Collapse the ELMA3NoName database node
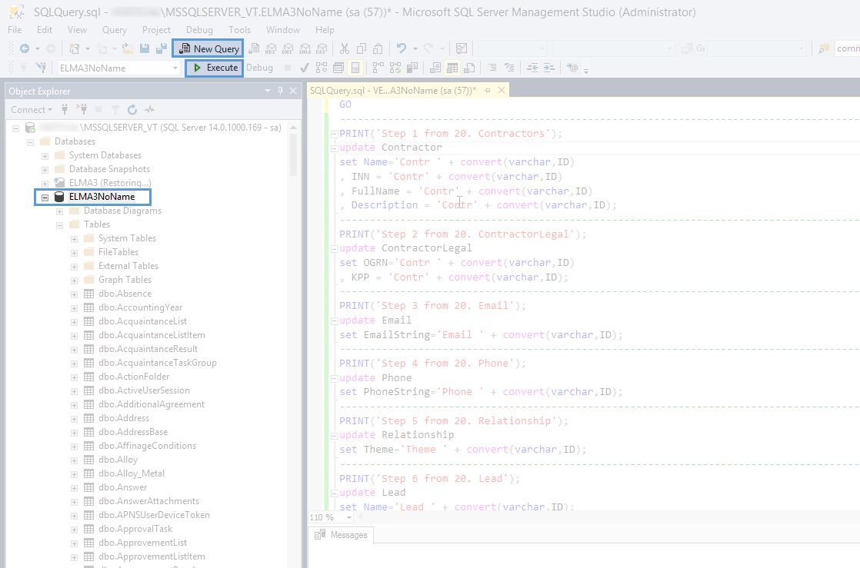Image resolution: width=860 pixels, height=568 pixels. (x=45, y=198)
